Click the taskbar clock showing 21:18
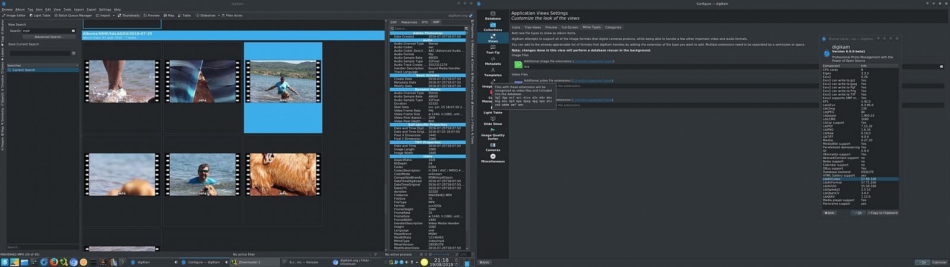This screenshot has width=950, height=267. point(442,262)
